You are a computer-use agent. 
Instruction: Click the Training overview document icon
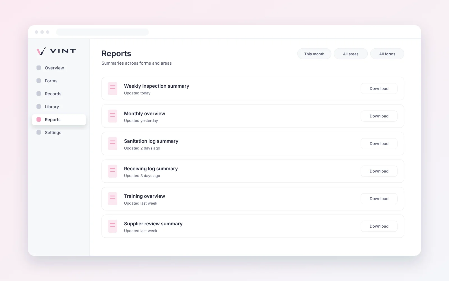click(113, 199)
